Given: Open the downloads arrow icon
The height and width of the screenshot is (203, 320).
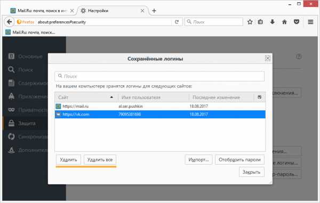Looking at the screenshot, I should click(x=272, y=22).
